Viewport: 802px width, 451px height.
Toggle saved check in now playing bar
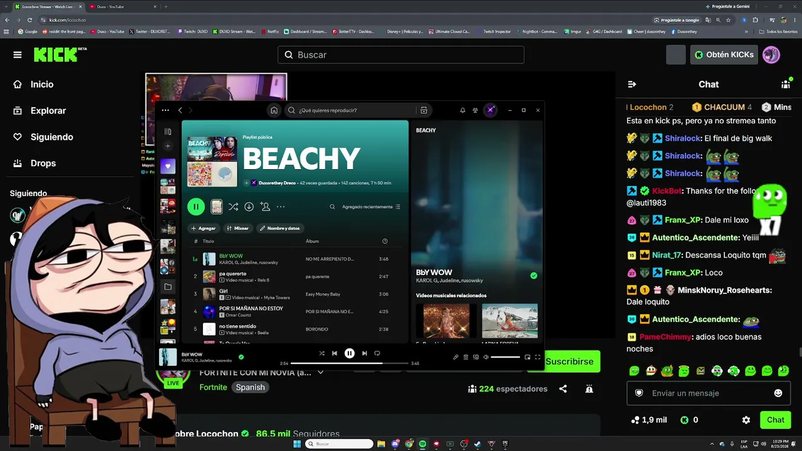[241, 357]
